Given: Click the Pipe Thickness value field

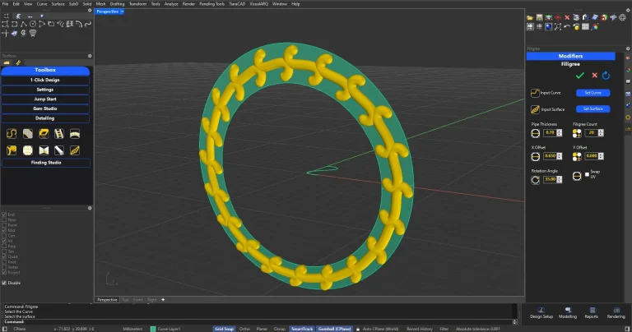Looking at the screenshot, I should click(x=550, y=133).
